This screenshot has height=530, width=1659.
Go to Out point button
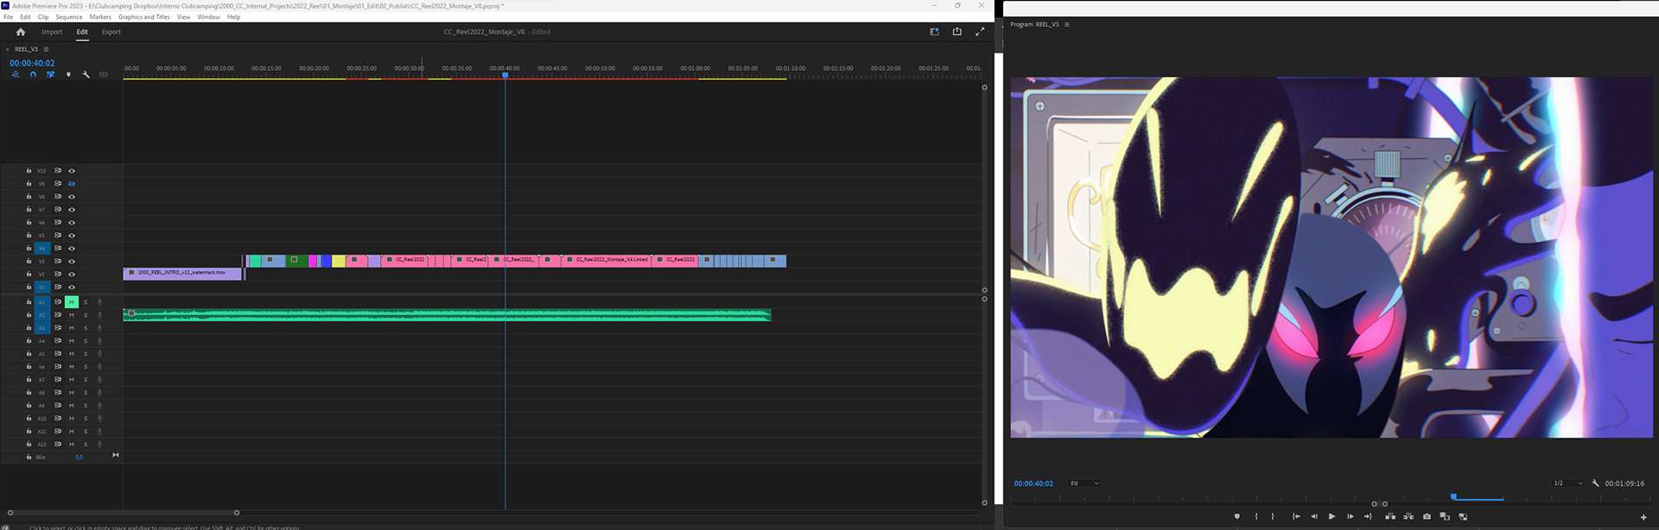coord(1368,516)
